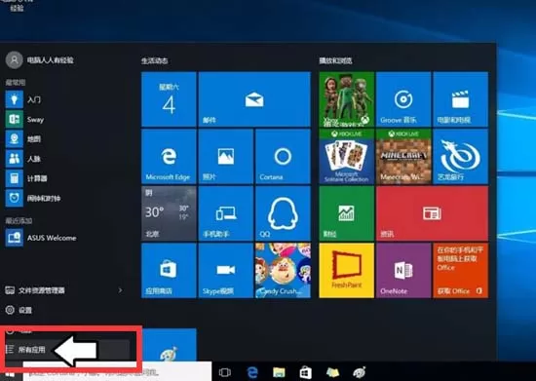The image size is (536, 381).
Task: Open the Store from the taskbar
Action: coord(306,372)
